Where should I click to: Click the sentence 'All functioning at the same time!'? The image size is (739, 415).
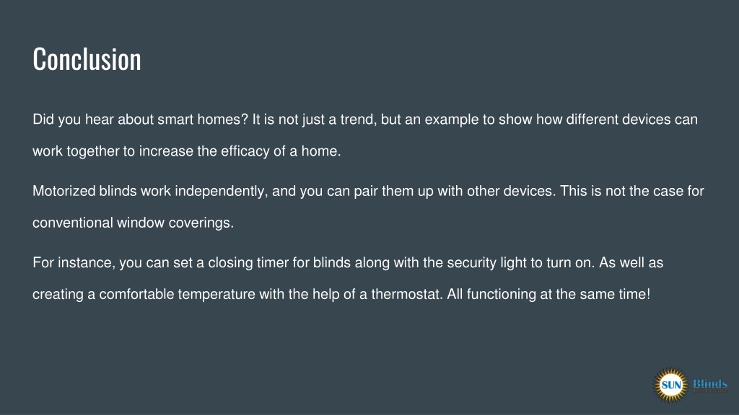click(548, 294)
